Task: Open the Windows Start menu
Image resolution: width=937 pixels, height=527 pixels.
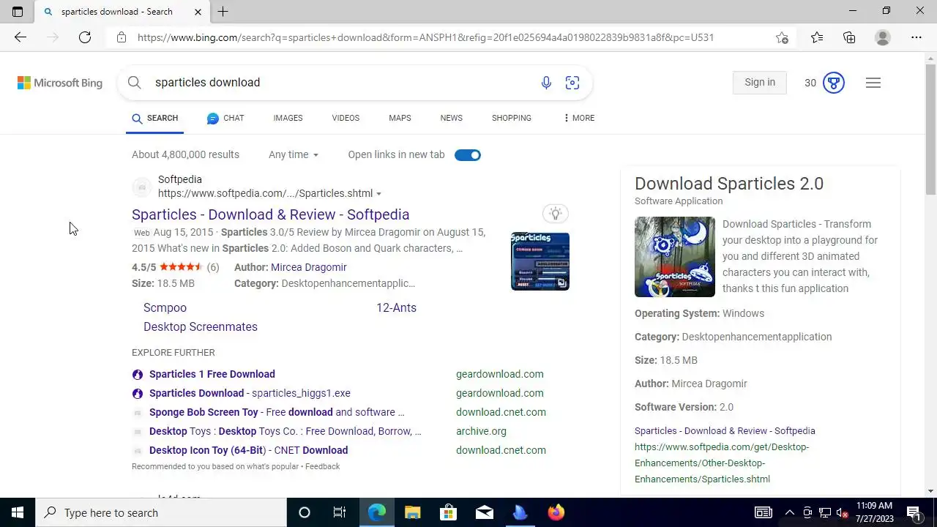Action: [18, 512]
